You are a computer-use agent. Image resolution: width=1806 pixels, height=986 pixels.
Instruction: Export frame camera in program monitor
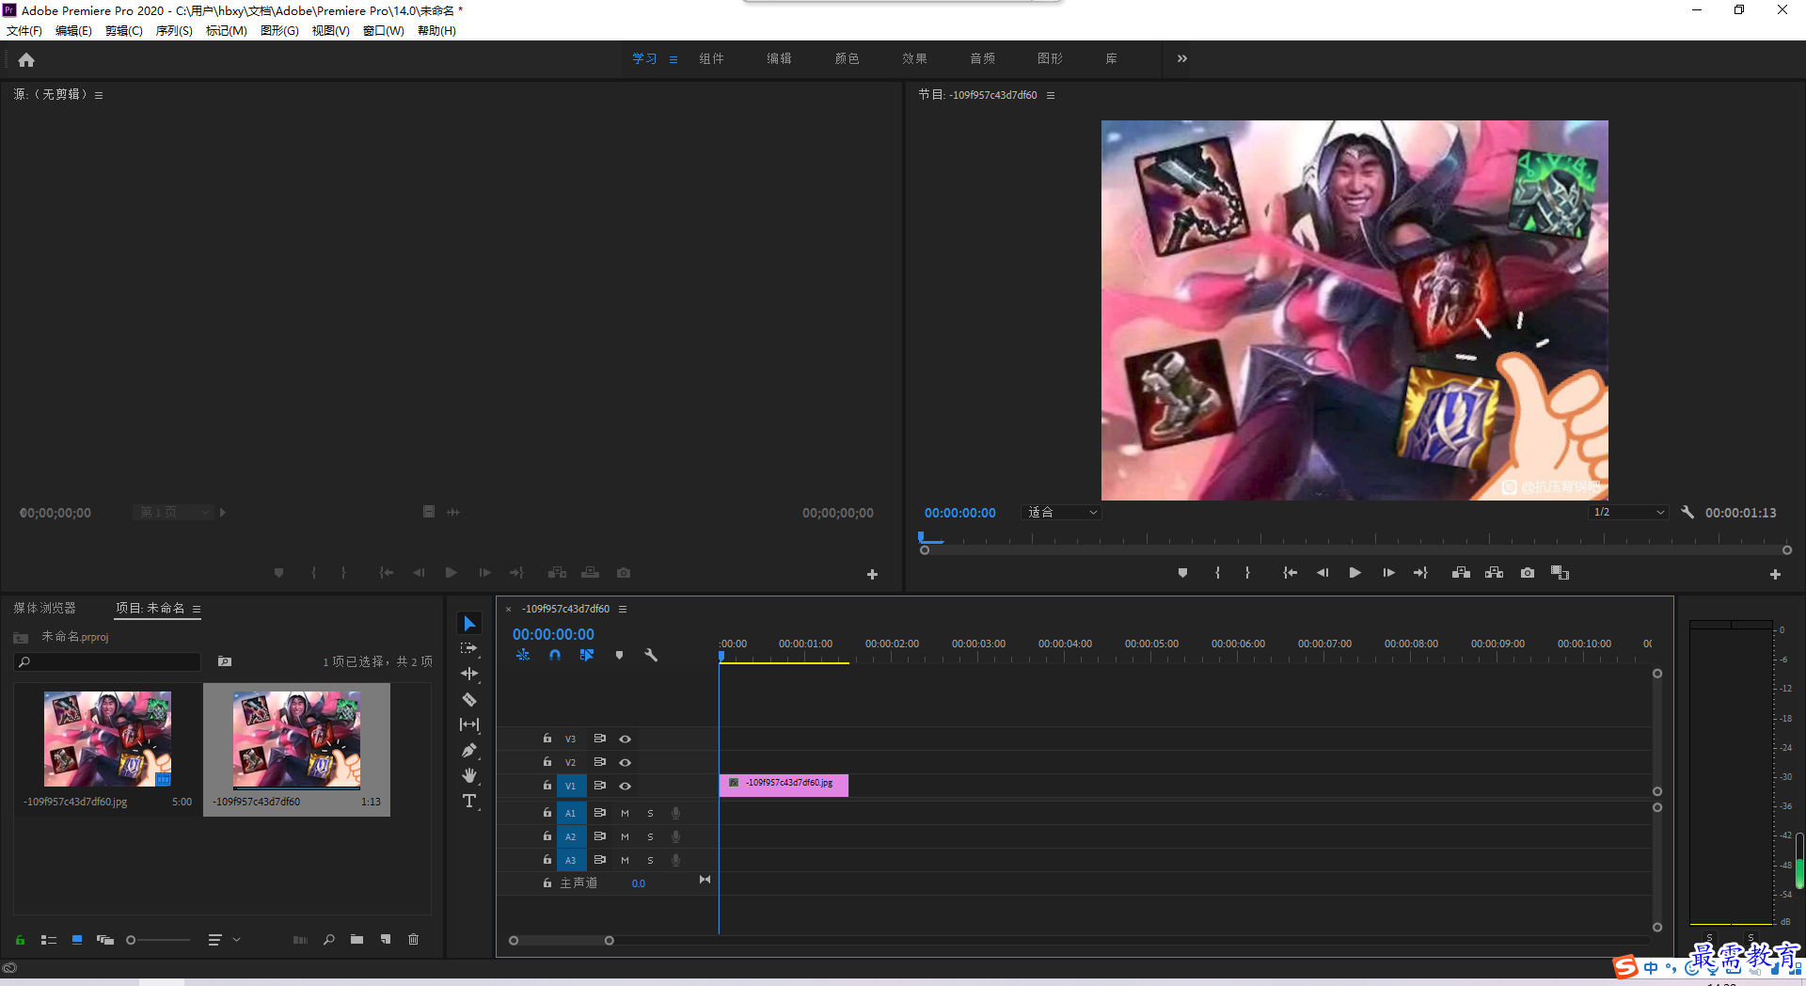click(1528, 572)
